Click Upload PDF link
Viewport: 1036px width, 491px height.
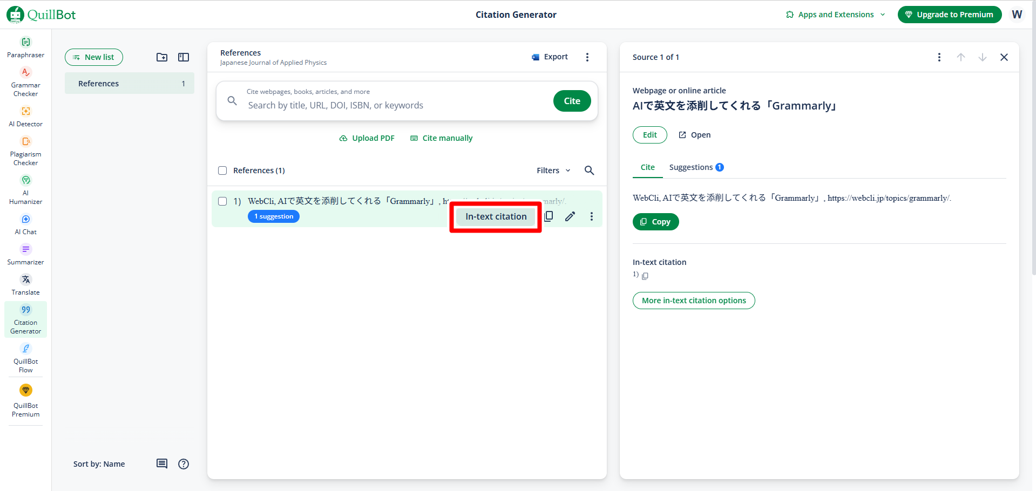[367, 138]
